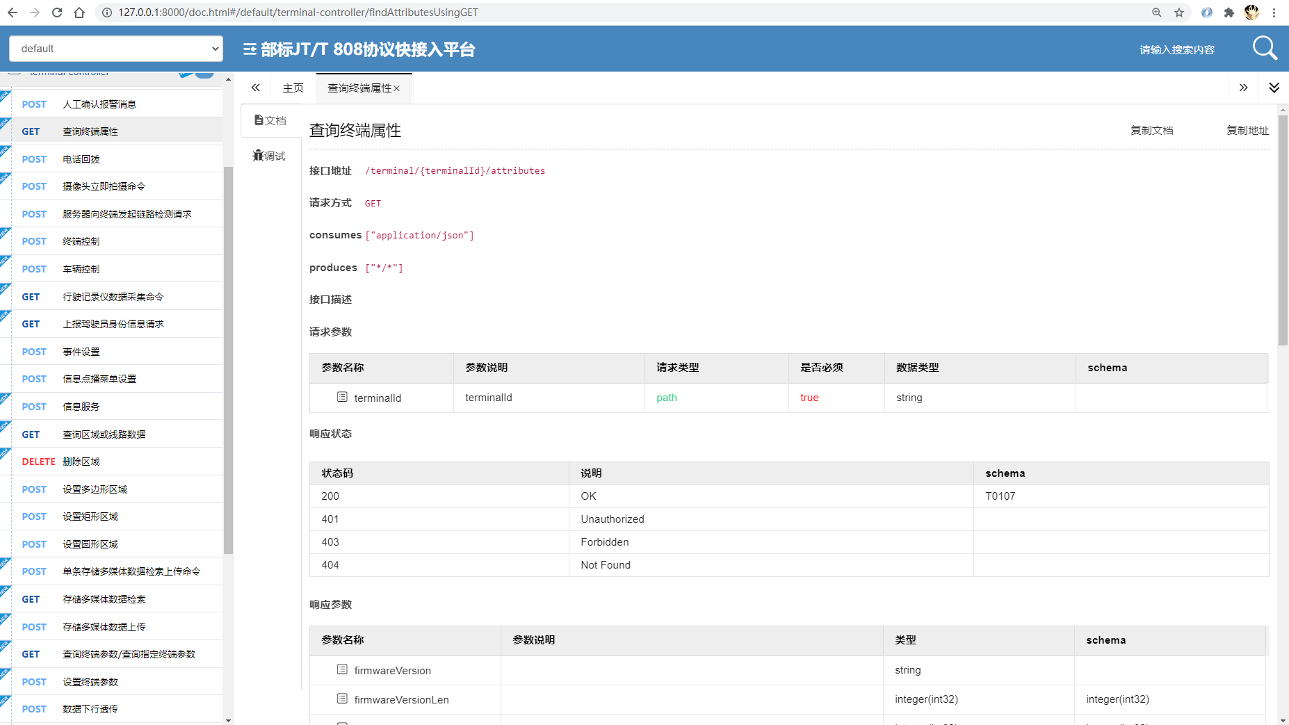
Task: Open the 文档 side tab
Action: 270,120
